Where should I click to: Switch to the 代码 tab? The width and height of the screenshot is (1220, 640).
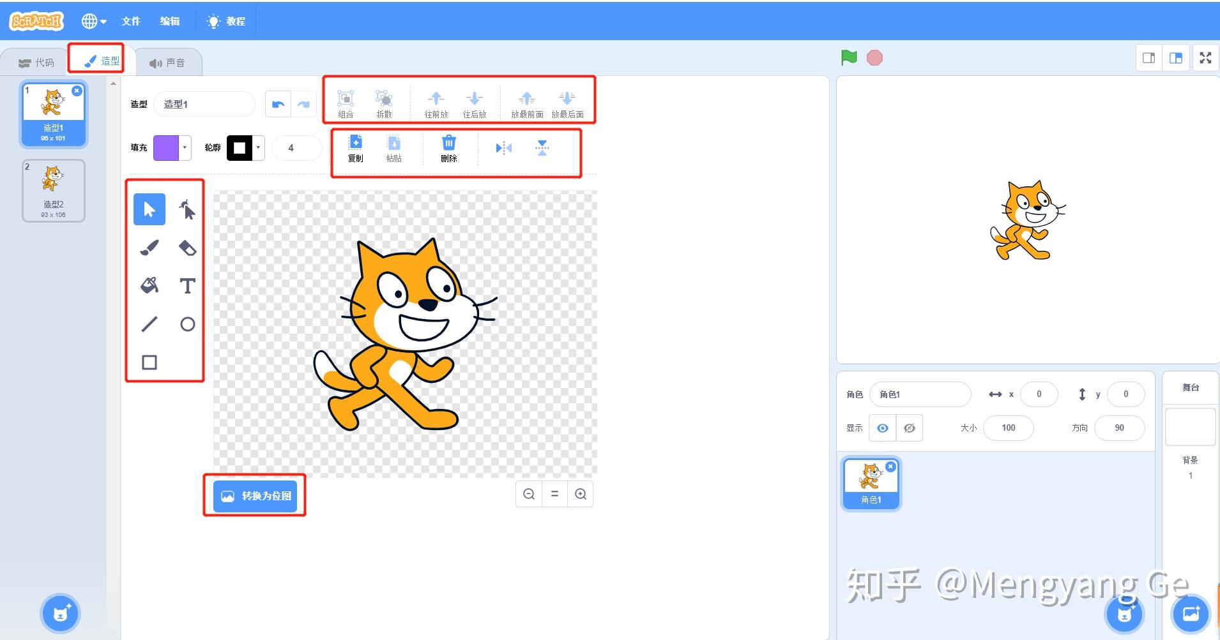[x=36, y=63]
